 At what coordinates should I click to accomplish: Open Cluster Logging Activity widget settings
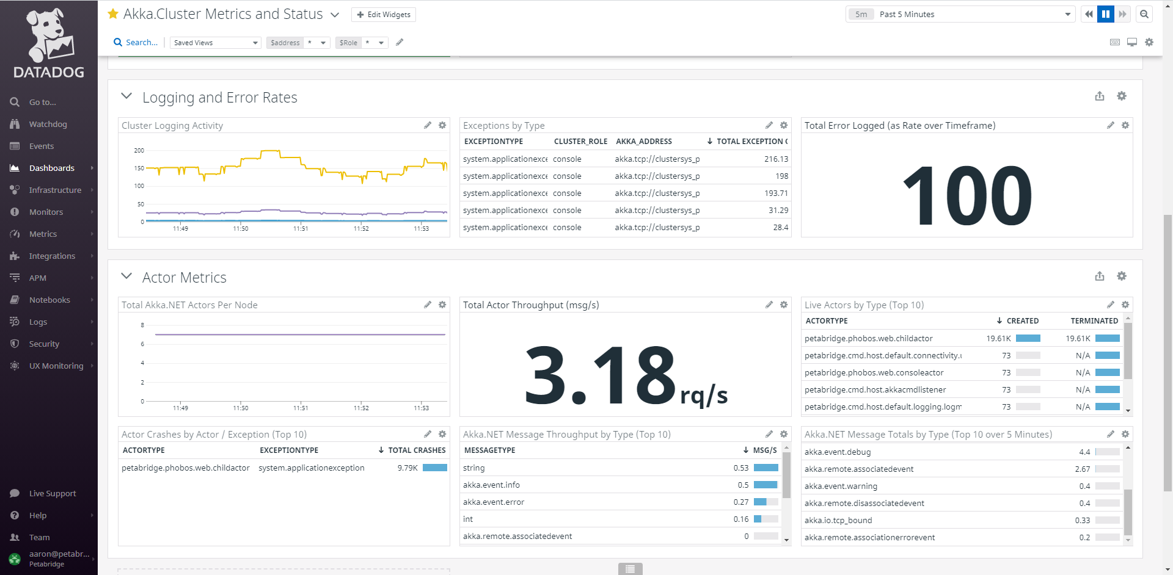[442, 125]
